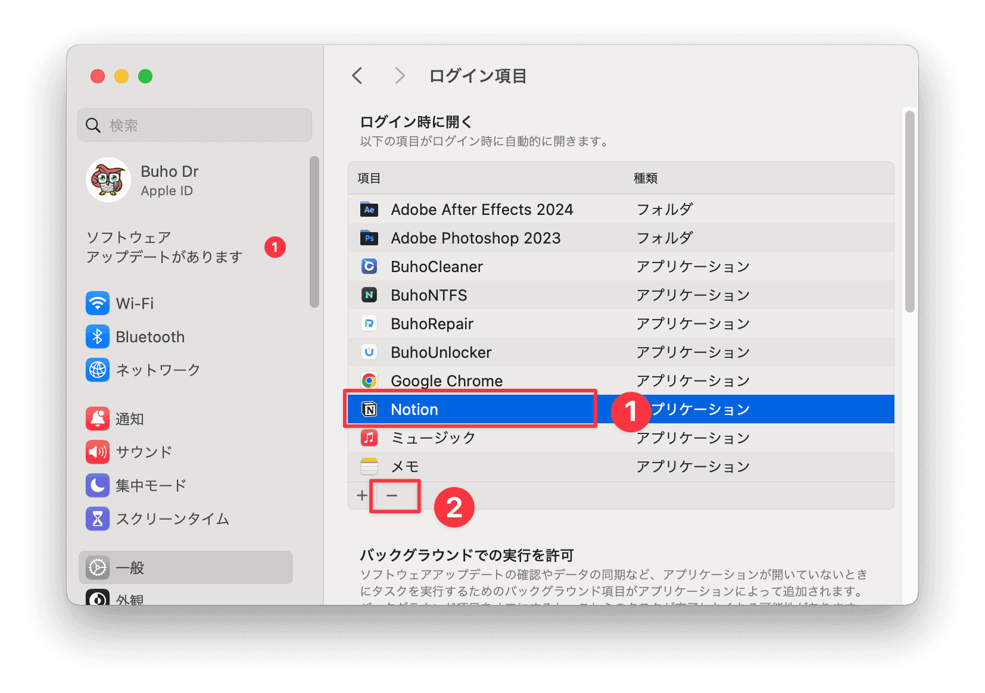Click the 集中モード moon icon
Viewport: 985px width, 693px height.
pyautogui.click(x=98, y=485)
